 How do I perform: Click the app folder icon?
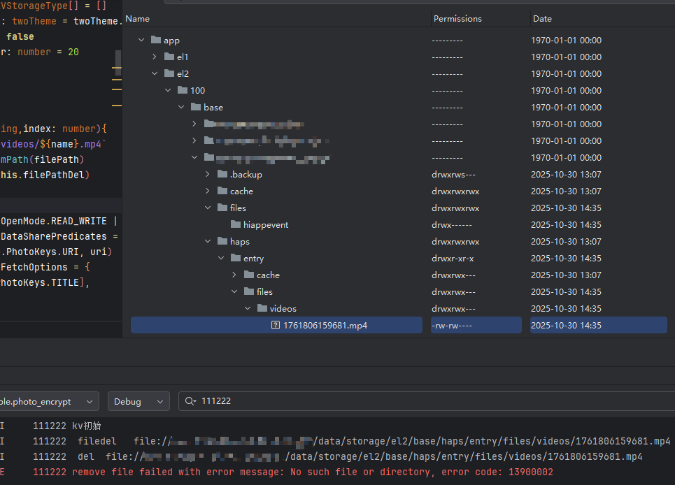click(156, 41)
